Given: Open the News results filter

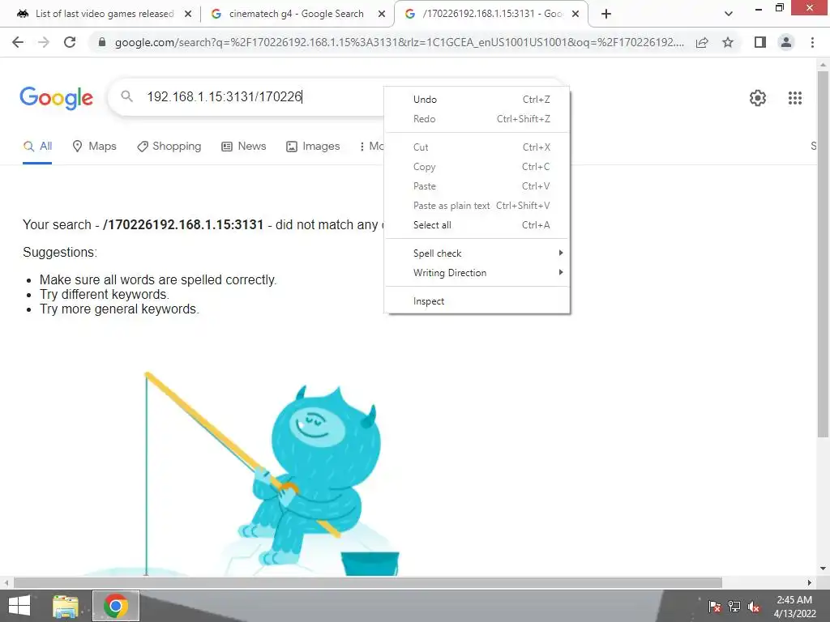Looking at the screenshot, I should click(x=243, y=147).
